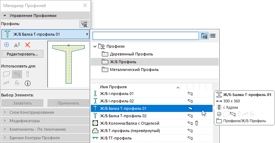Click hatched square icon of Колонна/Балка с Отделкой
The height and width of the screenshot is (143, 275).
(95, 123)
